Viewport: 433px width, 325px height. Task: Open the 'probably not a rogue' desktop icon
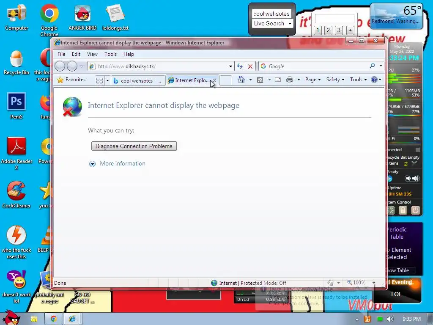point(49,287)
